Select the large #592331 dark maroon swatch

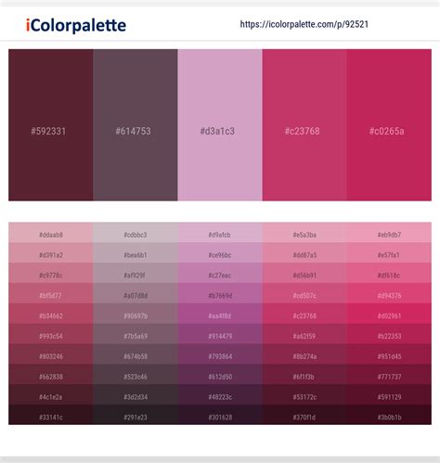(51, 125)
